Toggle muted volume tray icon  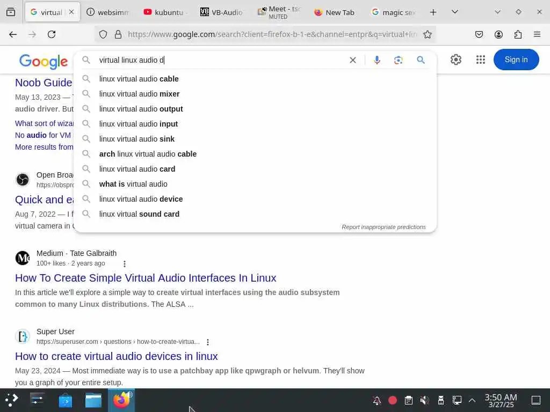tap(425, 400)
